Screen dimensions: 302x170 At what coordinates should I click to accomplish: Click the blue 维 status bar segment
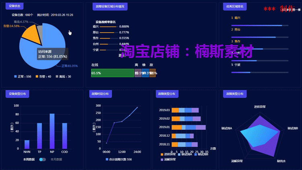[x=145, y=73]
